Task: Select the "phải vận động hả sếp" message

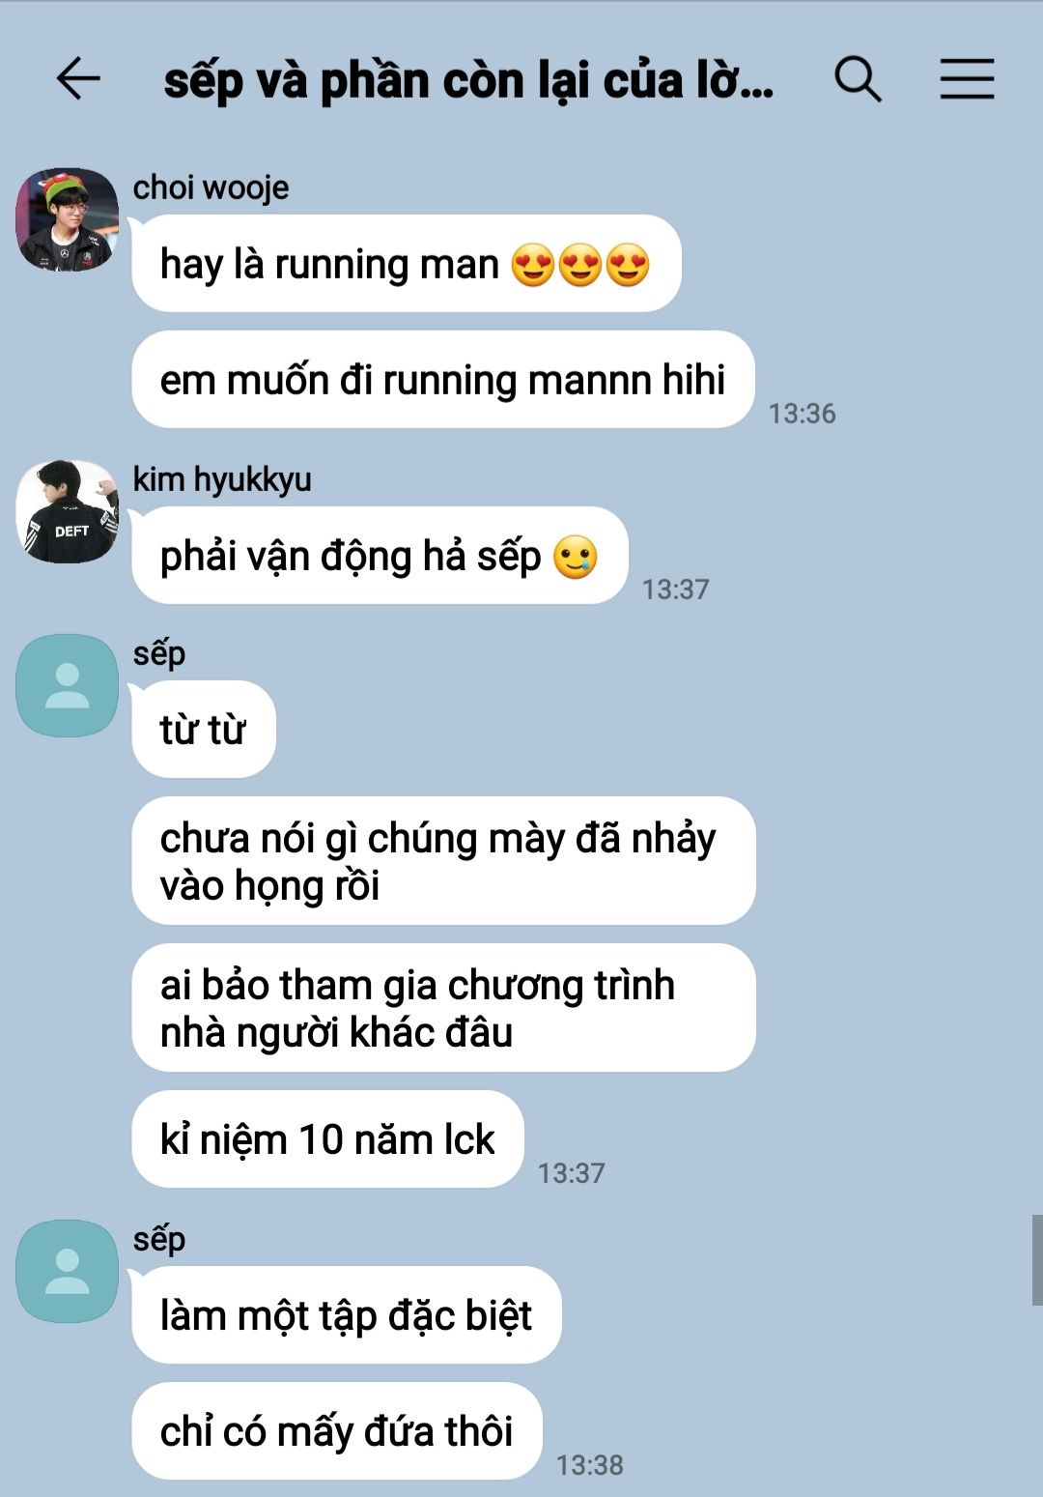Action: click(x=381, y=556)
